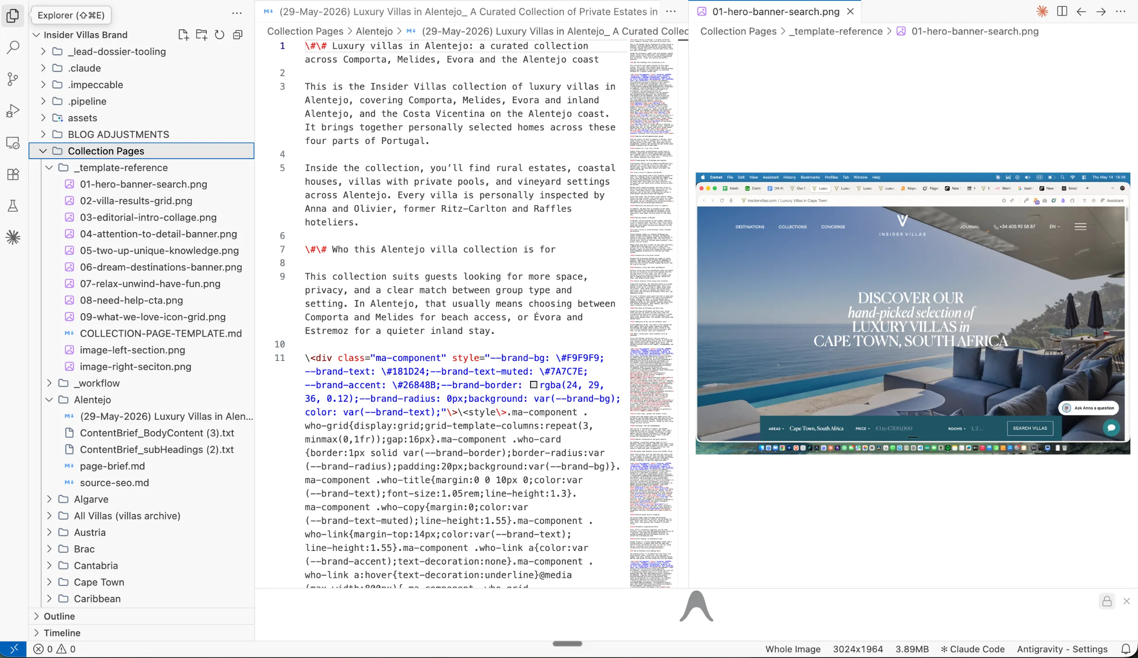Open Explorer more actions menu
Image resolution: width=1138 pixels, height=658 pixels.
click(x=237, y=13)
